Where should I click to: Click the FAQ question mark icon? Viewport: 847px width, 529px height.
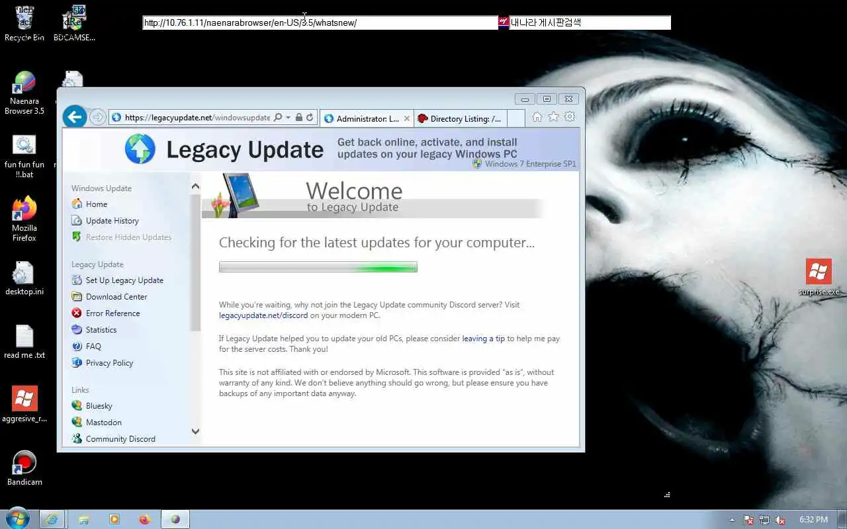[77, 346]
